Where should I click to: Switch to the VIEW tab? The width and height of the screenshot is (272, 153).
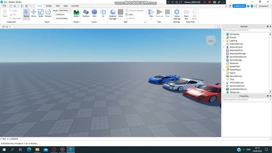click(65, 6)
